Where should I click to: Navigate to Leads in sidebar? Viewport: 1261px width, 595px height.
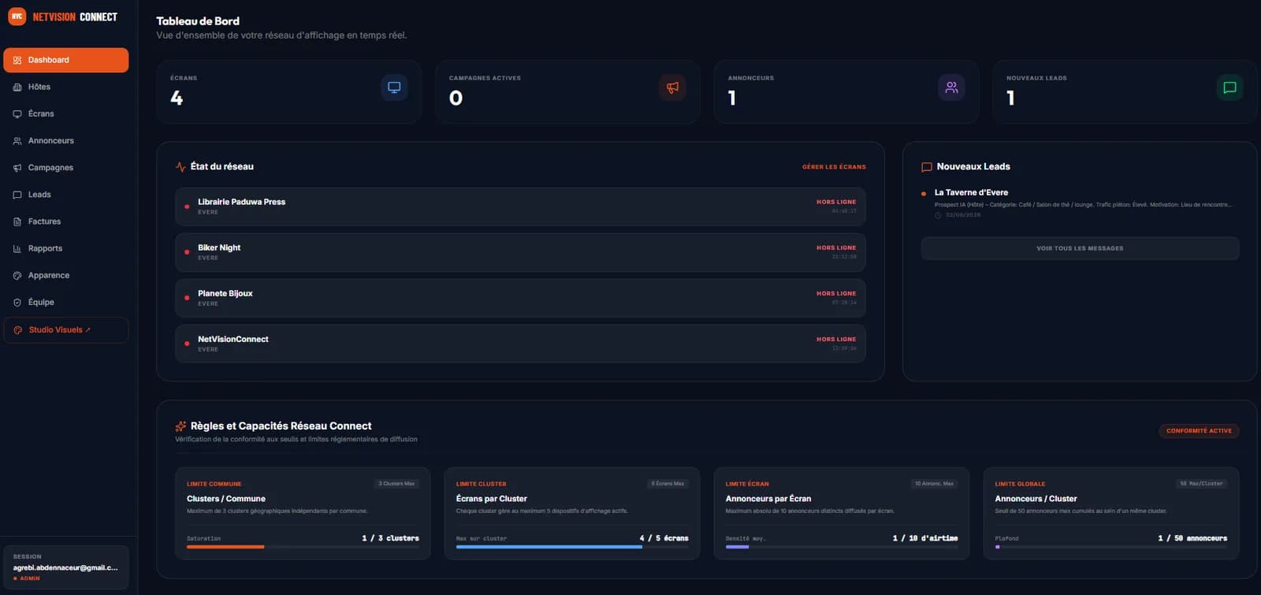coord(65,194)
